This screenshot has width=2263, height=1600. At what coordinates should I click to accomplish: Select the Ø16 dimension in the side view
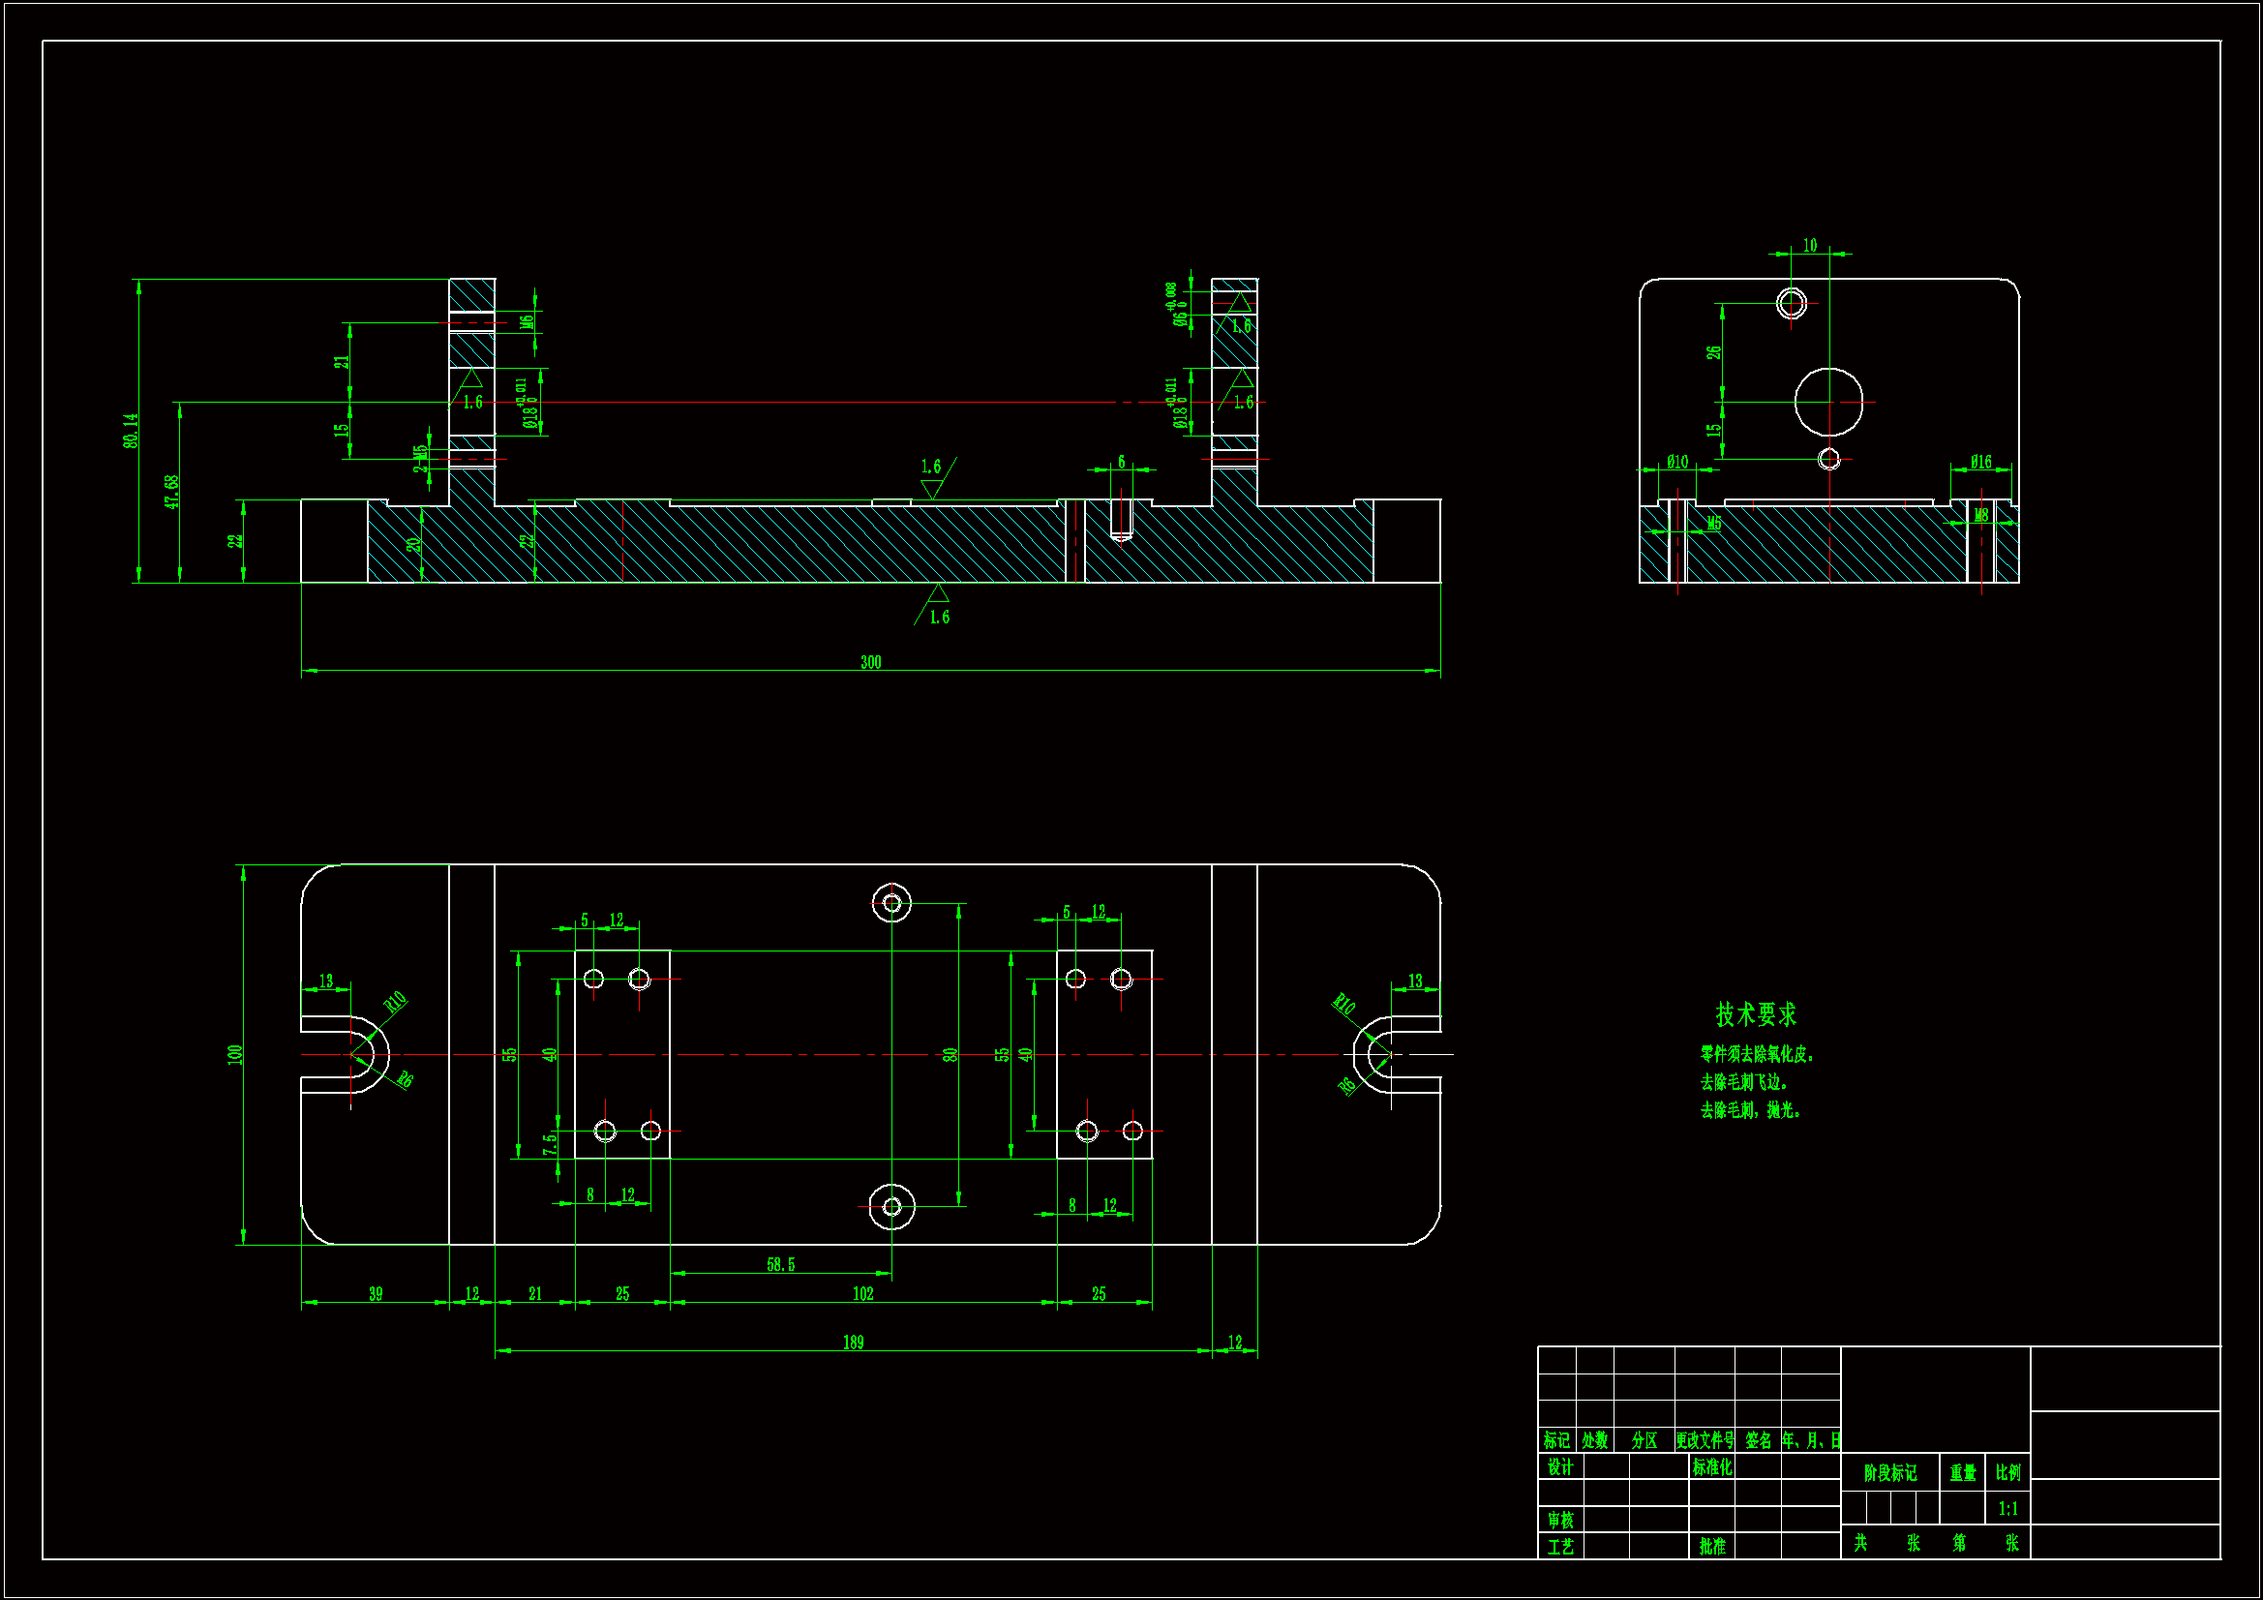pos(1980,462)
